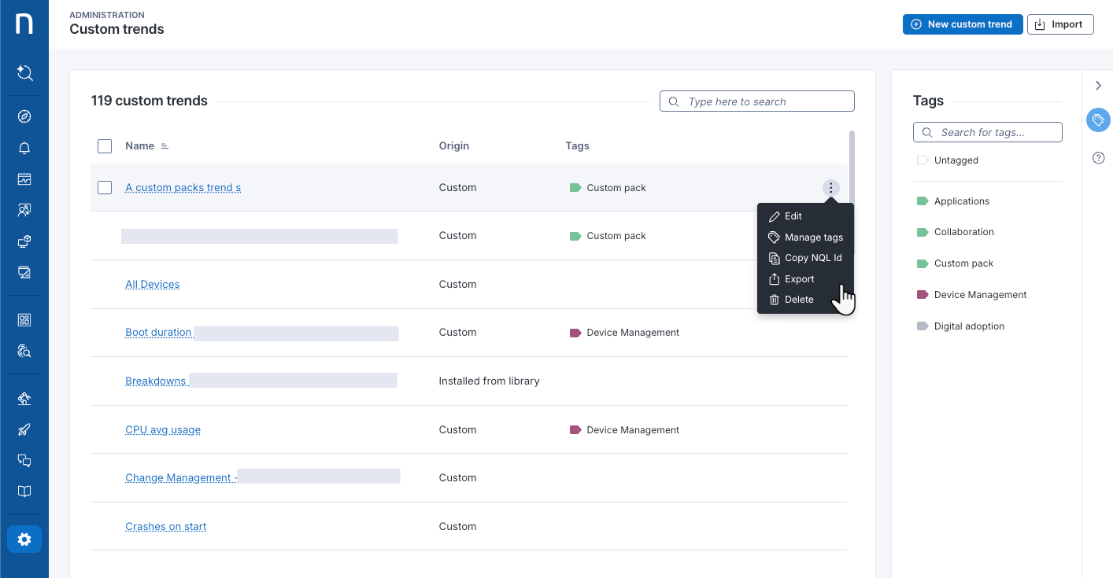Image resolution: width=1113 pixels, height=578 pixels.
Task: Toggle the select-all checkbox in table header
Action: tap(105, 146)
